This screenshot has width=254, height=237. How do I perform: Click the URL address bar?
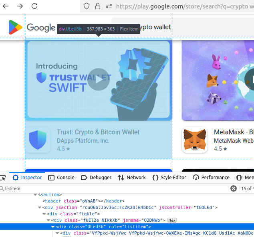184,6
